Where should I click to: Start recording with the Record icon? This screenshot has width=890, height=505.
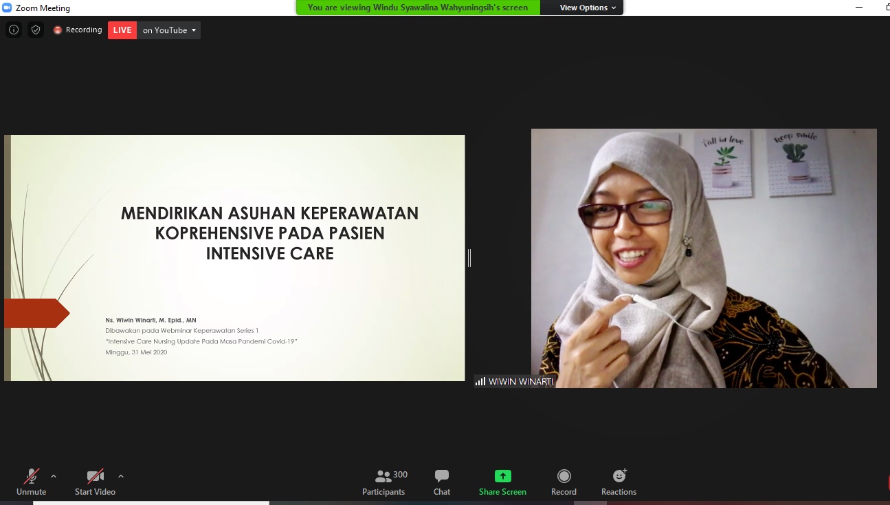tap(564, 476)
